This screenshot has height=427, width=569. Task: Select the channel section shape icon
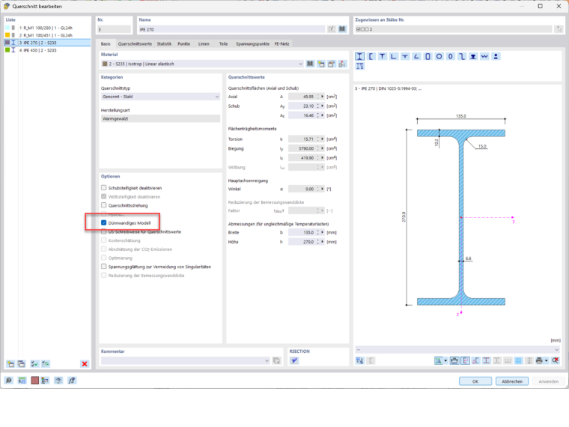click(x=371, y=56)
